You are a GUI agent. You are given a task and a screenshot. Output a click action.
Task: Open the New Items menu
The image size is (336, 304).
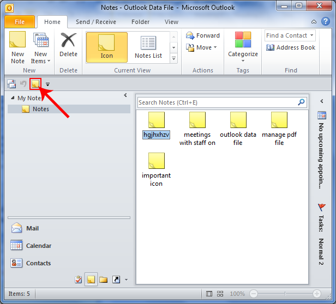40,48
